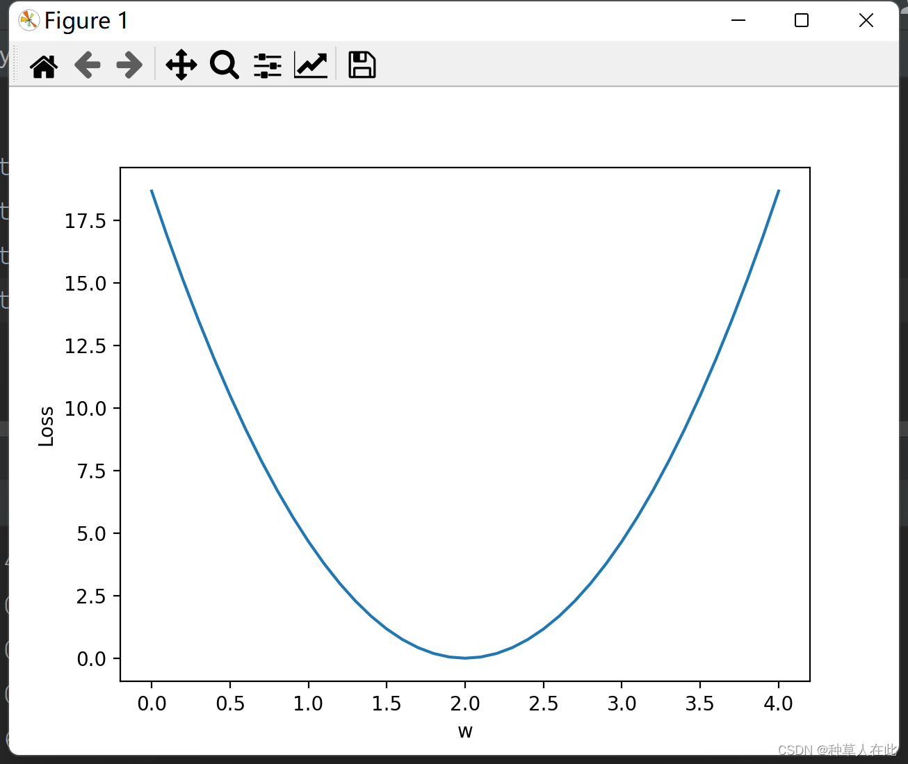Click the 2.0 x-axis tick label

coord(465,704)
